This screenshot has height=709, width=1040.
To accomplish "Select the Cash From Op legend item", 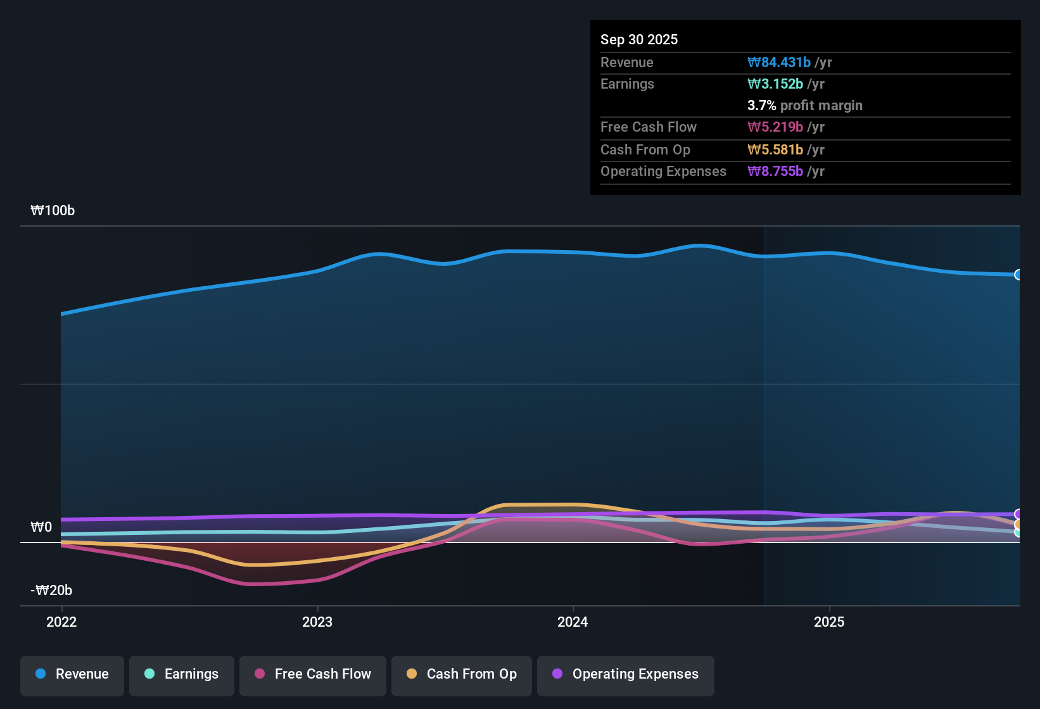I will tap(461, 674).
